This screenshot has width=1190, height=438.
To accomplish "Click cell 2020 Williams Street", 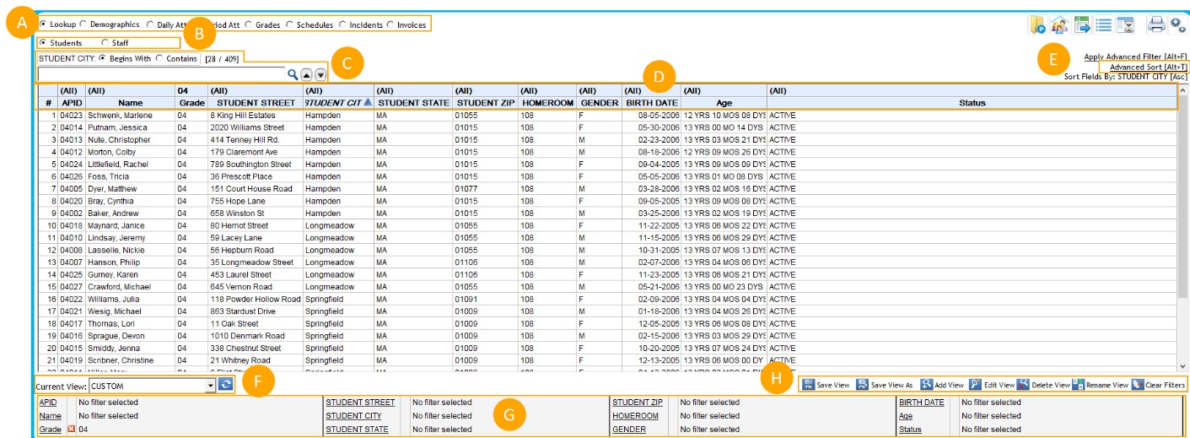I will tap(255, 127).
